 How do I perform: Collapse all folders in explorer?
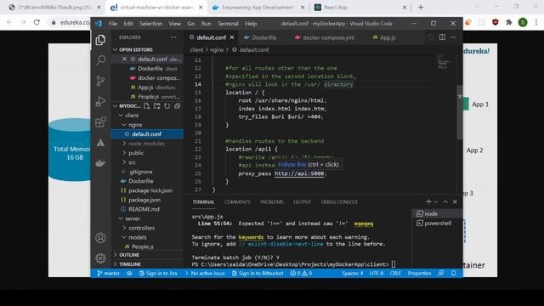(177, 105)
